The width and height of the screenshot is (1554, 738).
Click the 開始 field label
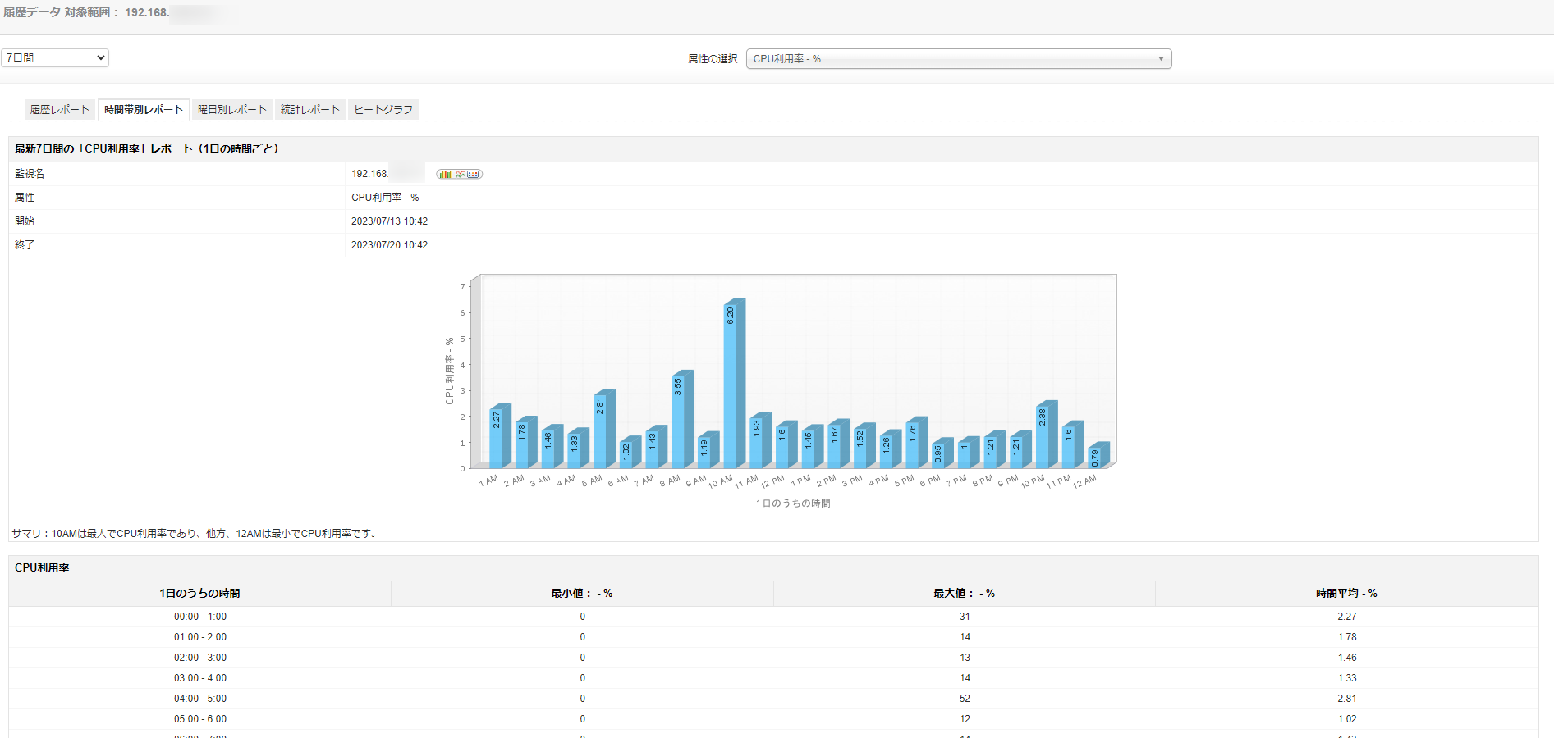tap(25, 221)
